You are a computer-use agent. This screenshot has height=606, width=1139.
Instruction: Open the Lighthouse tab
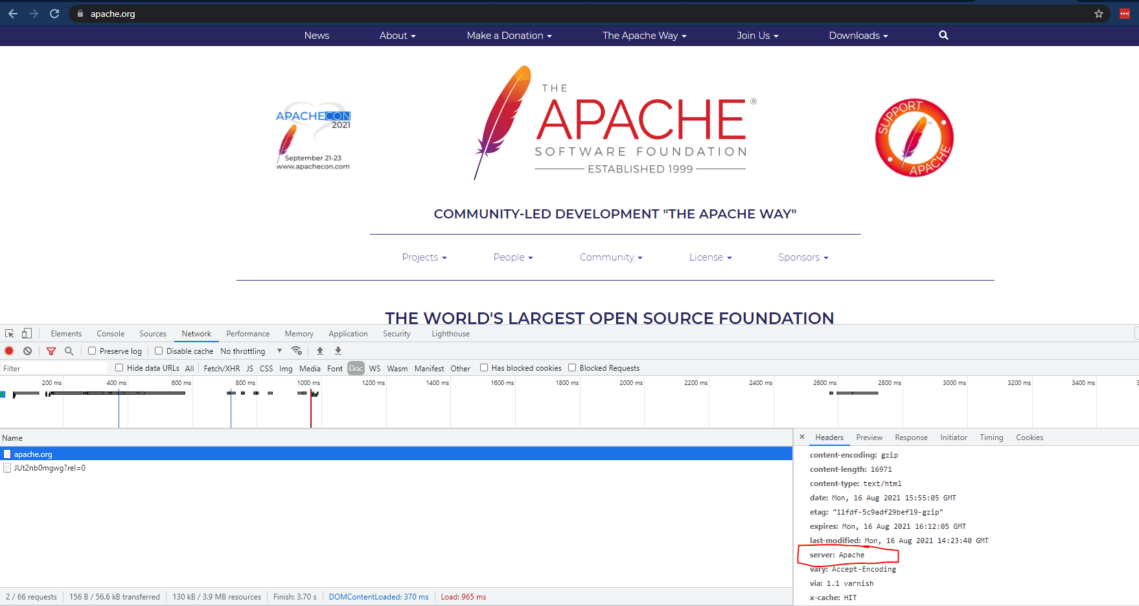click(x=451, y=334)
